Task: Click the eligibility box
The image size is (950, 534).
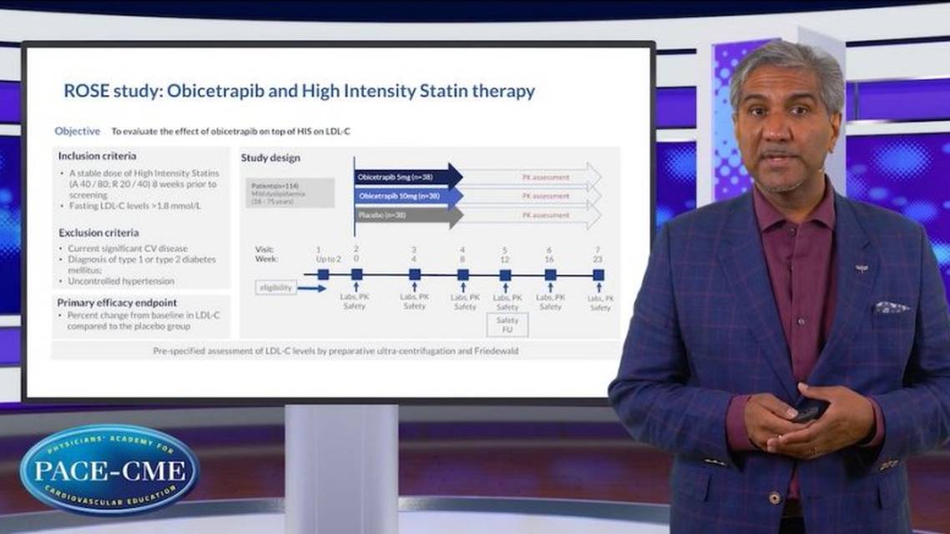Action: pyautogui.click(x=276, y=288)
